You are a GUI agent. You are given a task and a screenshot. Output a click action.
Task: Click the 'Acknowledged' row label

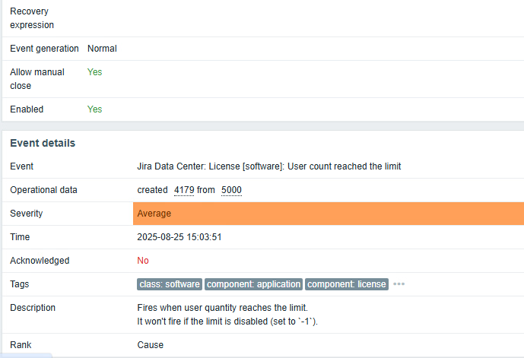40,261
